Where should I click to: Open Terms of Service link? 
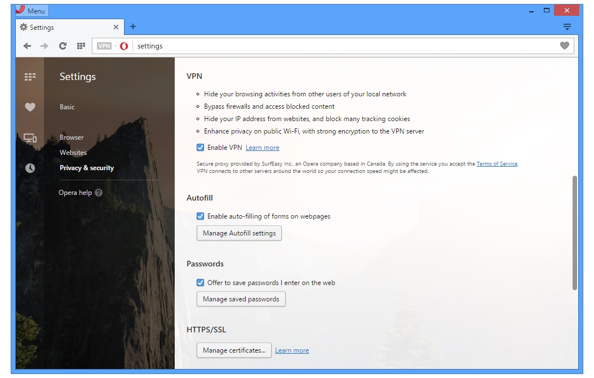[x=497, y=163]
